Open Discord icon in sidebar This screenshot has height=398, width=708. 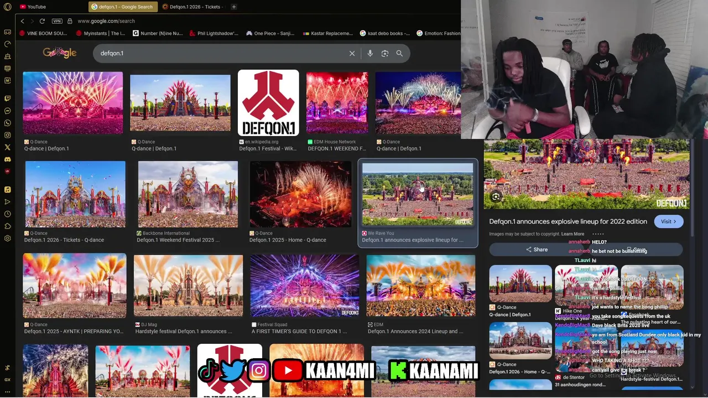coord(7,159)
